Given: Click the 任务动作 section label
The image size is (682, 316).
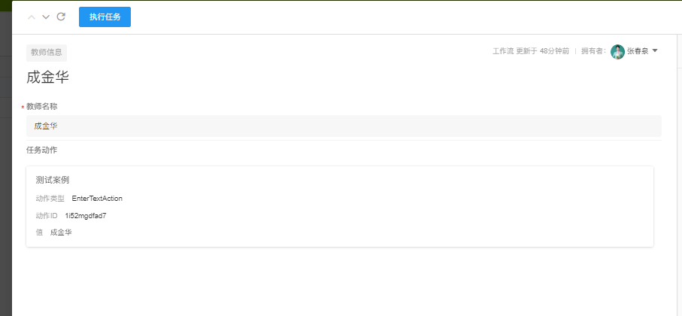Looking at the screenshot, I should [x=41, y=150].
